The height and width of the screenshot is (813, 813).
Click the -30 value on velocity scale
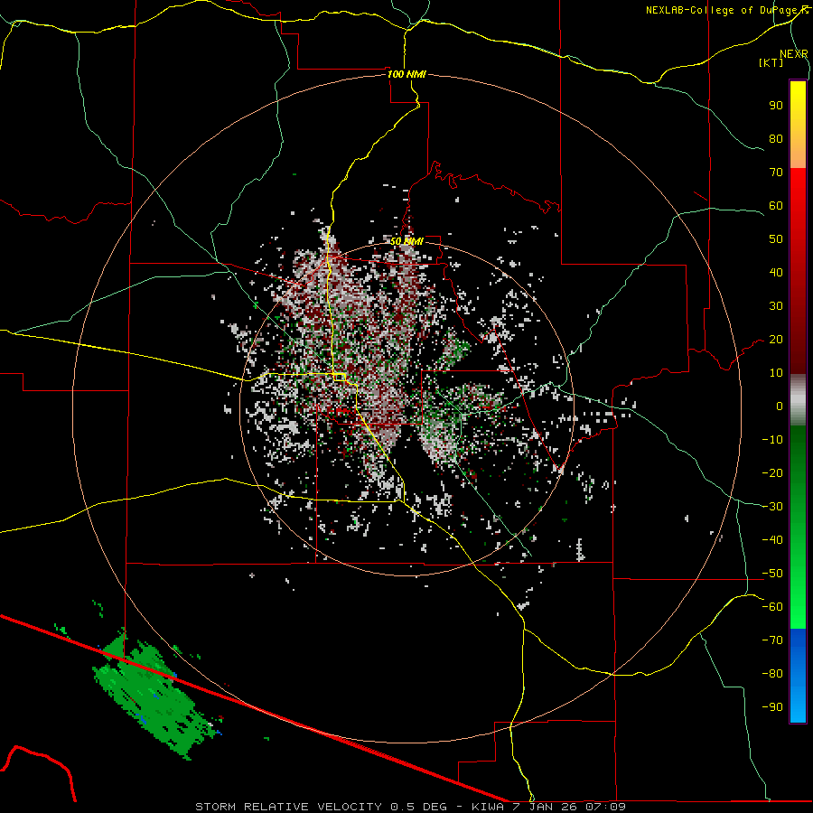pos(772,507)
